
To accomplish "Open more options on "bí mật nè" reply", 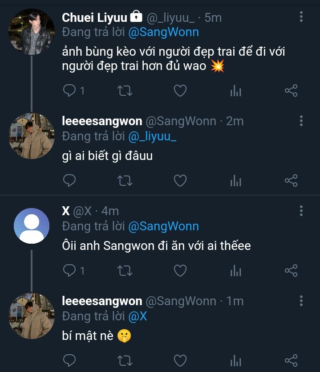I will (x=301, y=301).
